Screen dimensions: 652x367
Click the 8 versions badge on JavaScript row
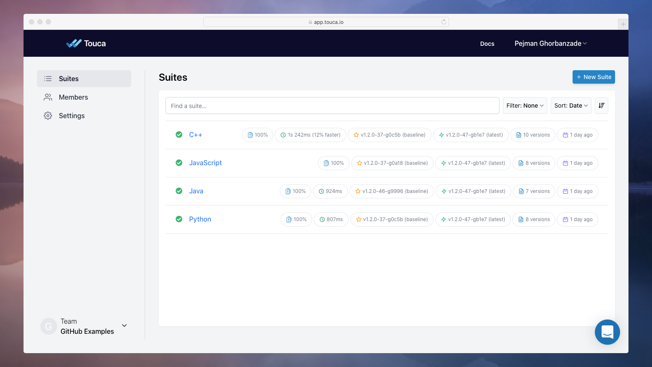coord(534,163)
